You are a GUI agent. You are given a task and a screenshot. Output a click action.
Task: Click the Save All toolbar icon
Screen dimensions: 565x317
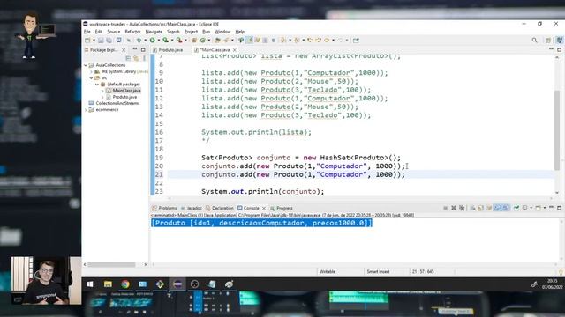pos(109,41)
